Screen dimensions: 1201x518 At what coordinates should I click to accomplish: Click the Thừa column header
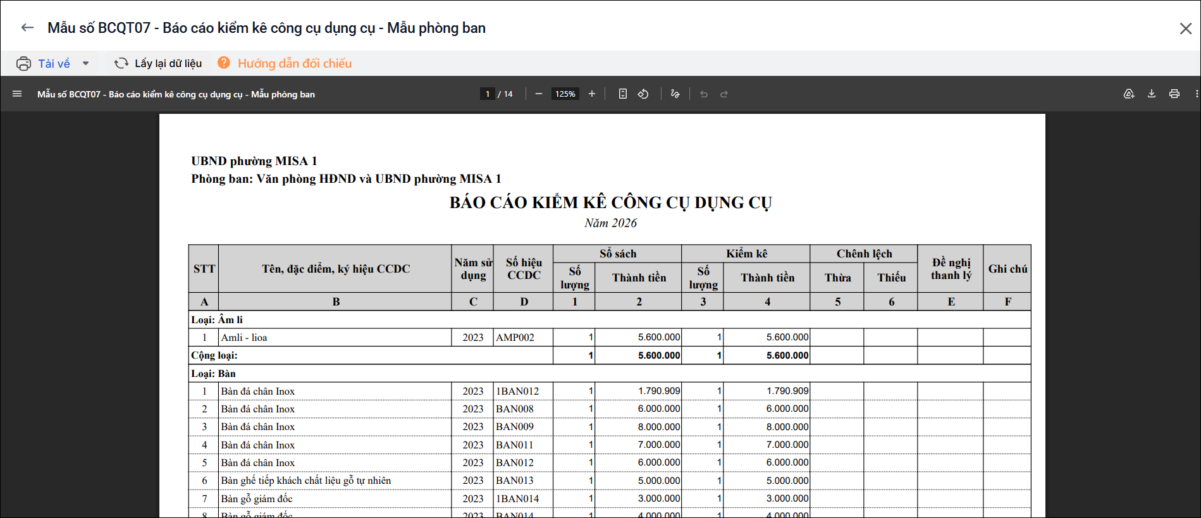[837, 278]
